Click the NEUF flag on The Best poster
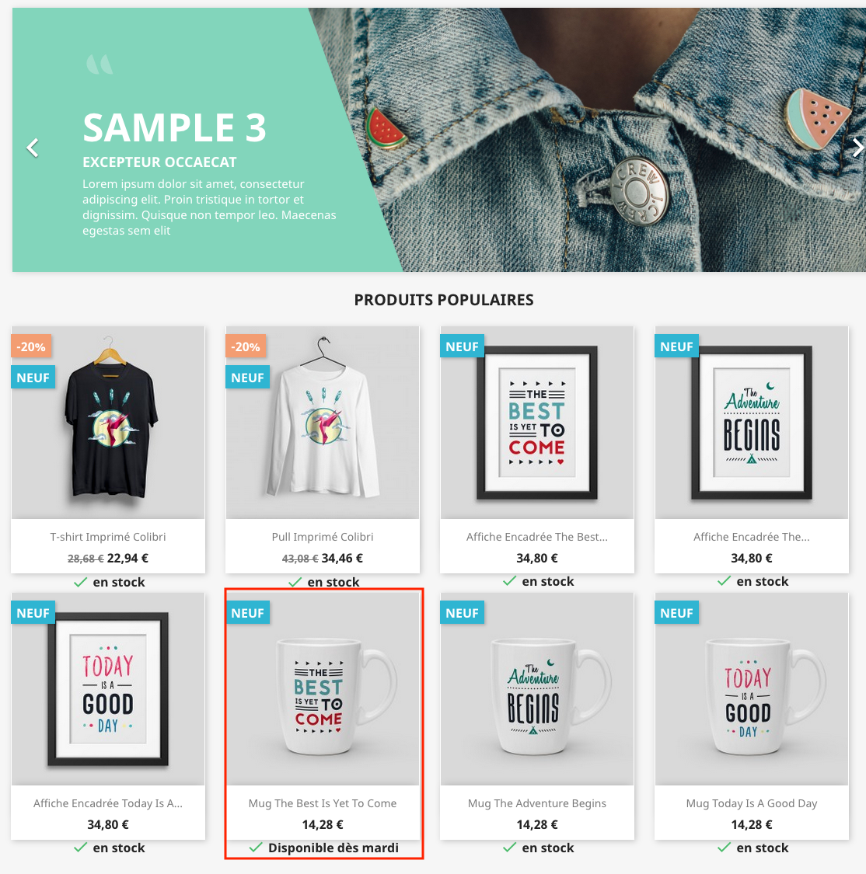This screenshot has height=874, width=866. pos(463,346)
